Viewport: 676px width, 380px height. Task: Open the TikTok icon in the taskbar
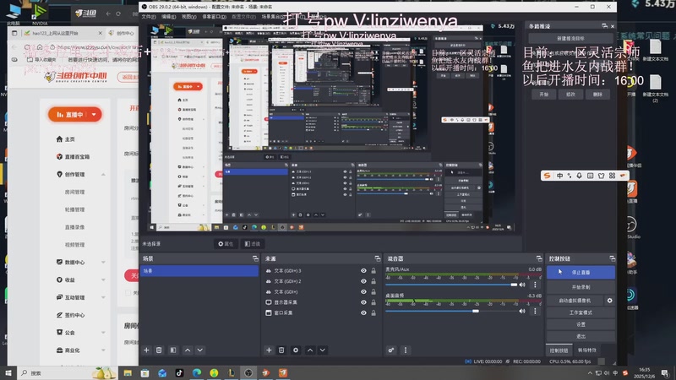point(179,372)
